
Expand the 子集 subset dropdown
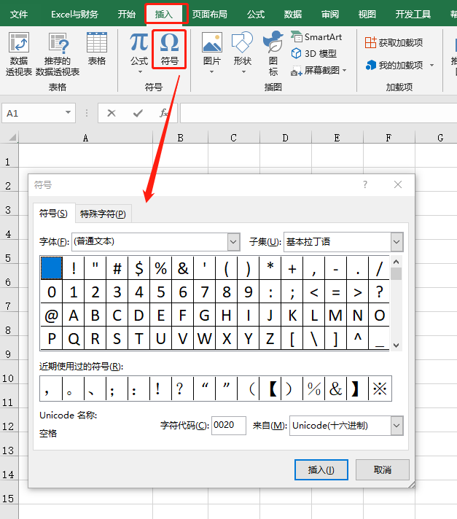tap(397, 241)
